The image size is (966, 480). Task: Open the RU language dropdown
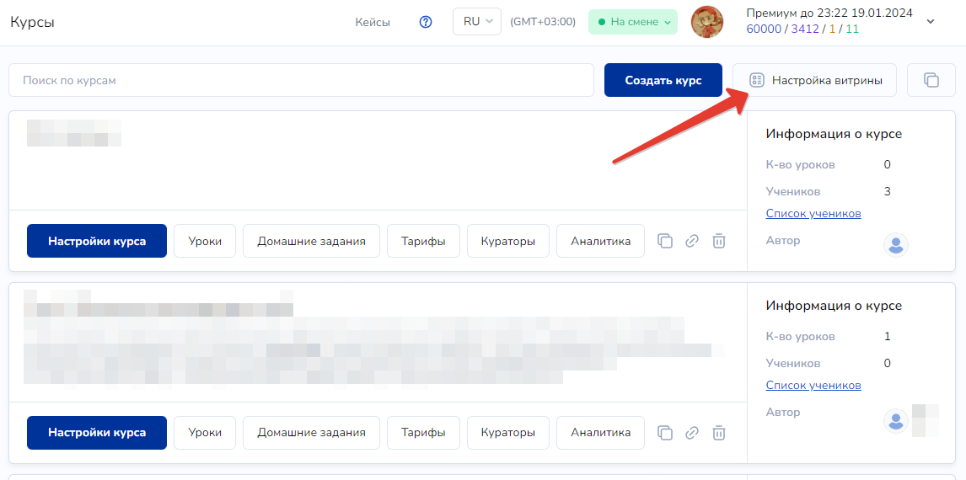click(x=476, y=22)
